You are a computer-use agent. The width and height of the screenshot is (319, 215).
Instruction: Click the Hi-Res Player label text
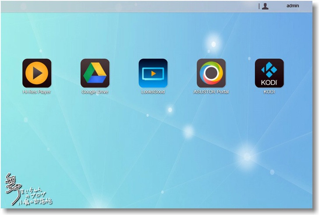(37, 92)
